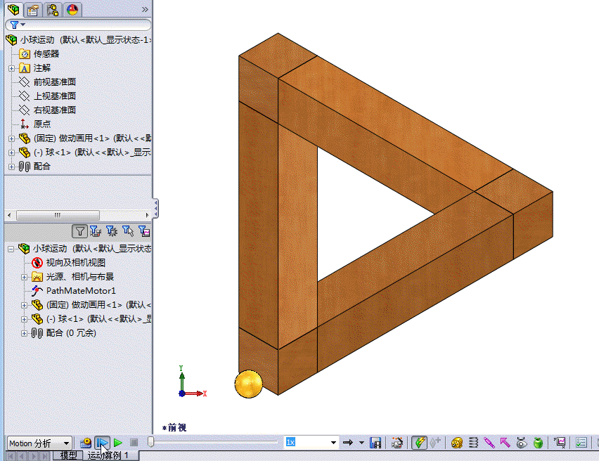Click the green Play button
The height and width of the screenshot is (461, 599).
pyautogui.click(x=118, y=443)
